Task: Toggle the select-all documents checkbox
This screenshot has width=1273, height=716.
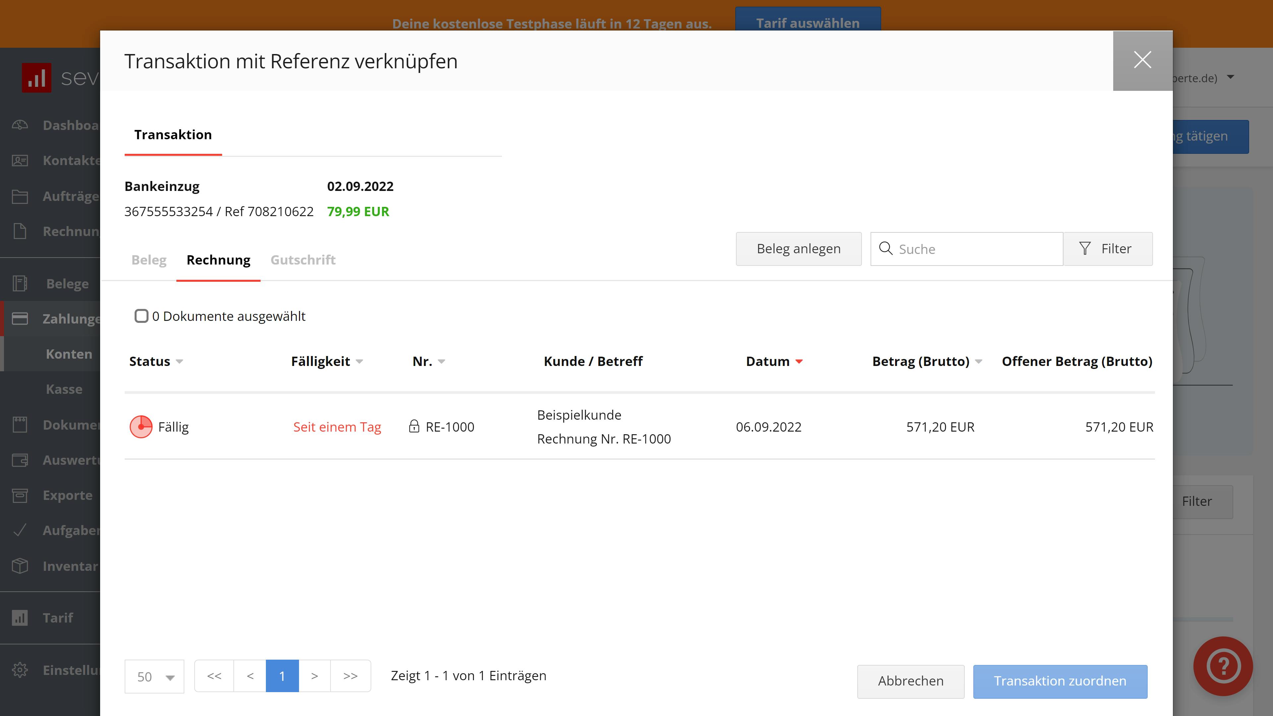Action: pos(141,316)
